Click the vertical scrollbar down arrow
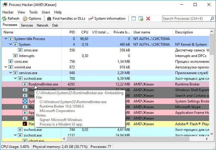The image size is (216, 150). tap(212, 134)
